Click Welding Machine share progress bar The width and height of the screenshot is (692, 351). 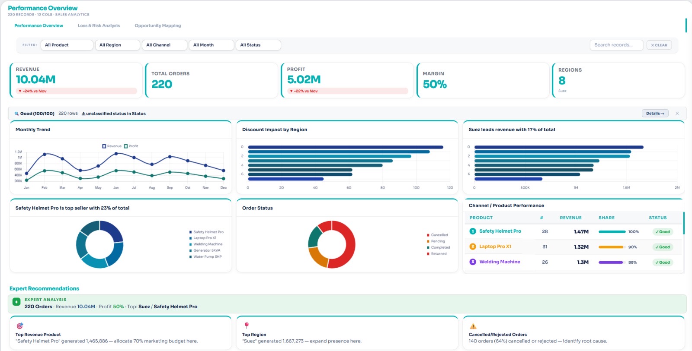point(611,262)
